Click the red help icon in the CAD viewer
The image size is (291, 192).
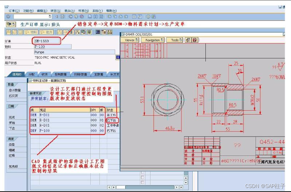[x=194, y=40]
